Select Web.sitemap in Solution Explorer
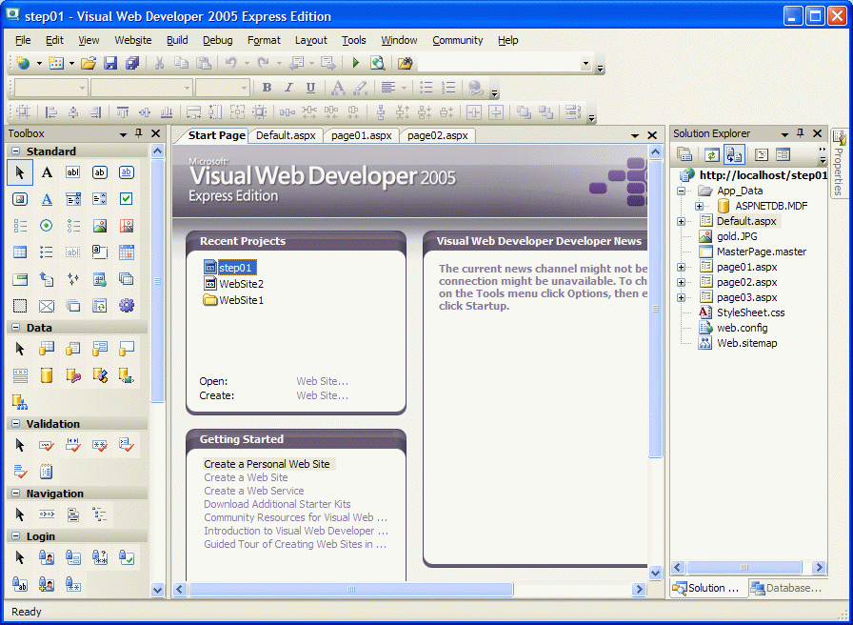 746,343
